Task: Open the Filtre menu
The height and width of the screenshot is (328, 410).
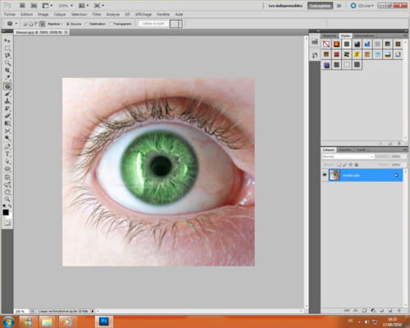Action: (x=97, y=14)
